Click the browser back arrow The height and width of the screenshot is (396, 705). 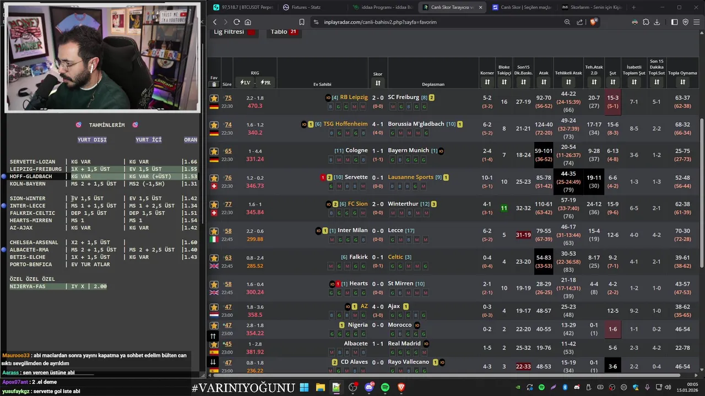click(x=215, y=22)
